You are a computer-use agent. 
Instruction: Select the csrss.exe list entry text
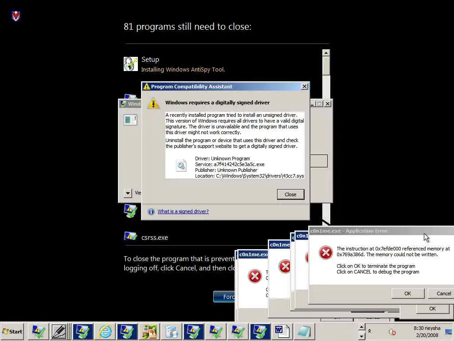tap(155, 238)
